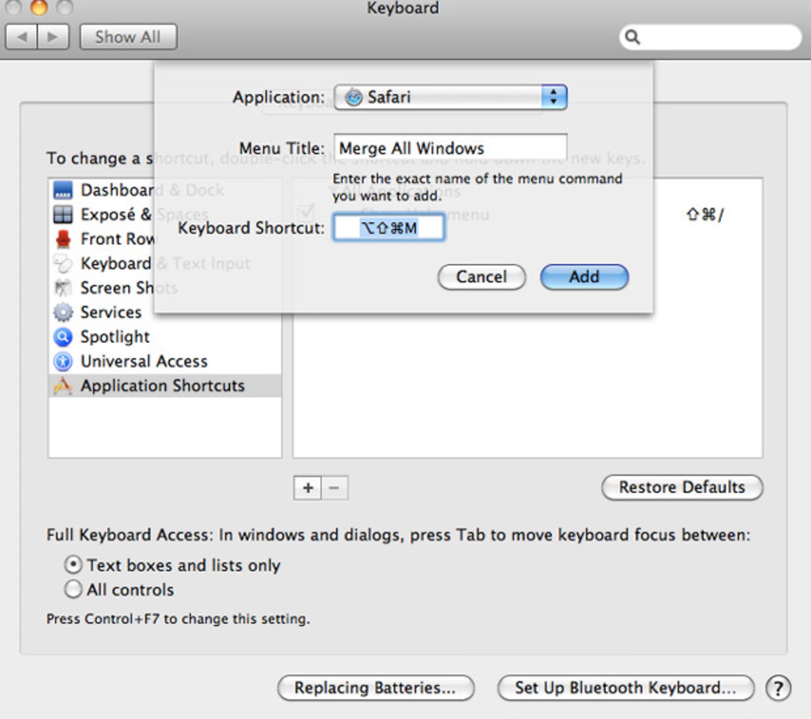Click the All Applications row
Screen dimensions: 811x719
click(x=527, y=191)
